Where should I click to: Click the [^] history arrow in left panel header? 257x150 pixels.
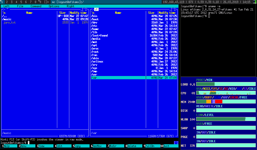click(84, 9)
